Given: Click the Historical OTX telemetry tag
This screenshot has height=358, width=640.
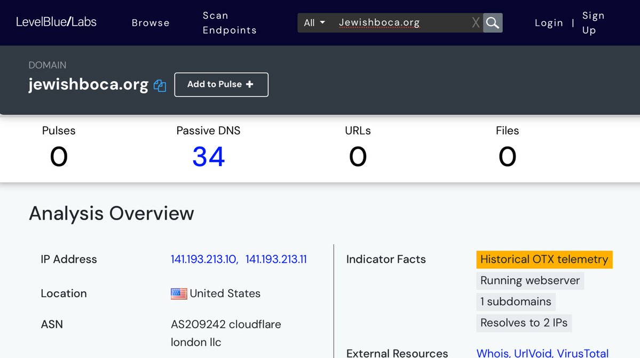Looking at the screenshot, I should point(544,260).
